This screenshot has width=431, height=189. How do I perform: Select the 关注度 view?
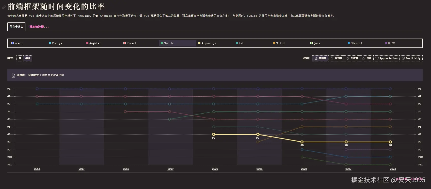tap(352, 58)
